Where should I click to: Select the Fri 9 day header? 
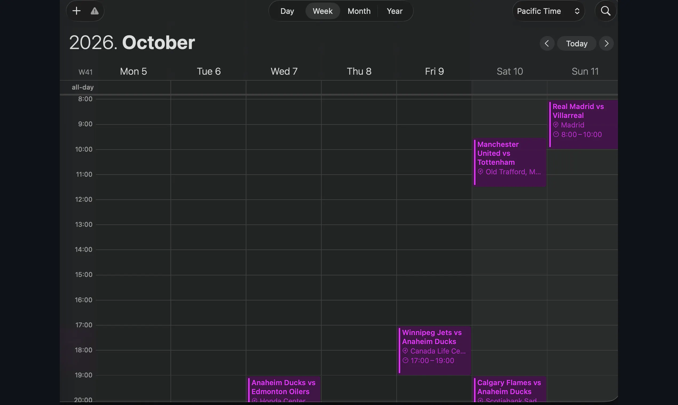coord(434,71)
